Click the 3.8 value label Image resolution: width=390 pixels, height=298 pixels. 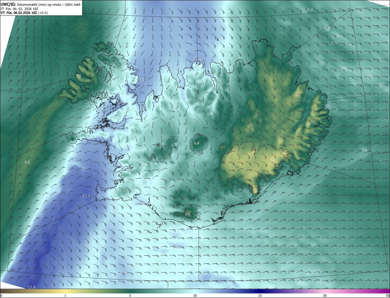(x=187, y=214)
